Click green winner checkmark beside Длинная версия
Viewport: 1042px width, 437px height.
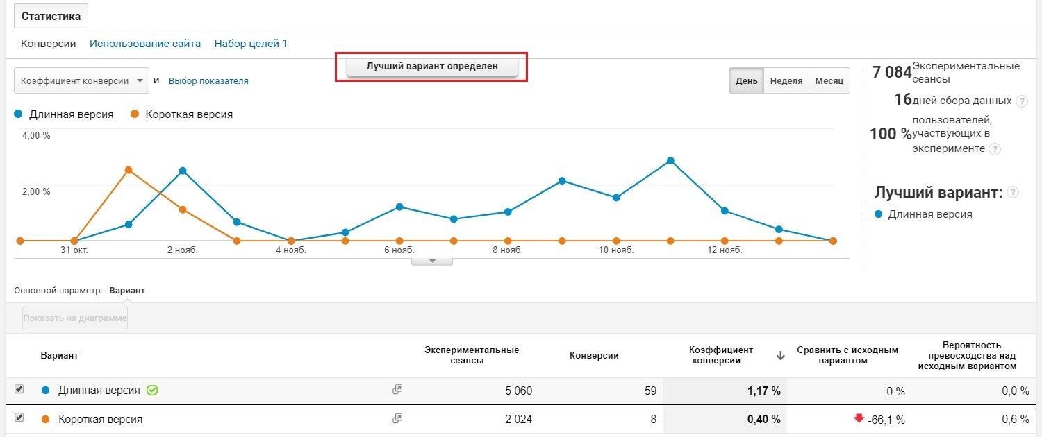152,390
